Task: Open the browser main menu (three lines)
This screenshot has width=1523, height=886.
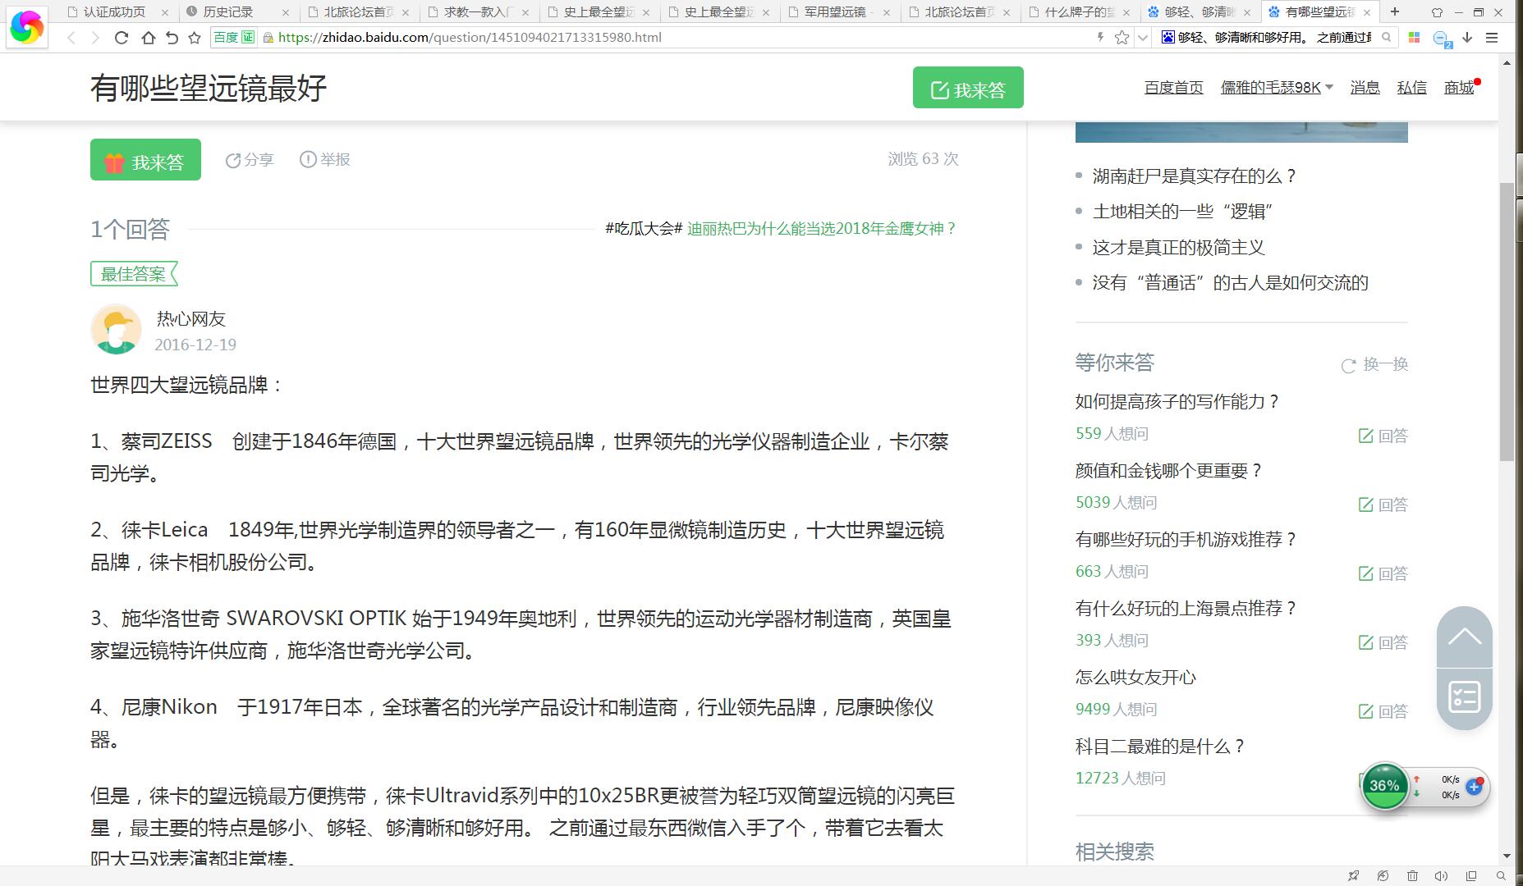Action: [1492, 38]
